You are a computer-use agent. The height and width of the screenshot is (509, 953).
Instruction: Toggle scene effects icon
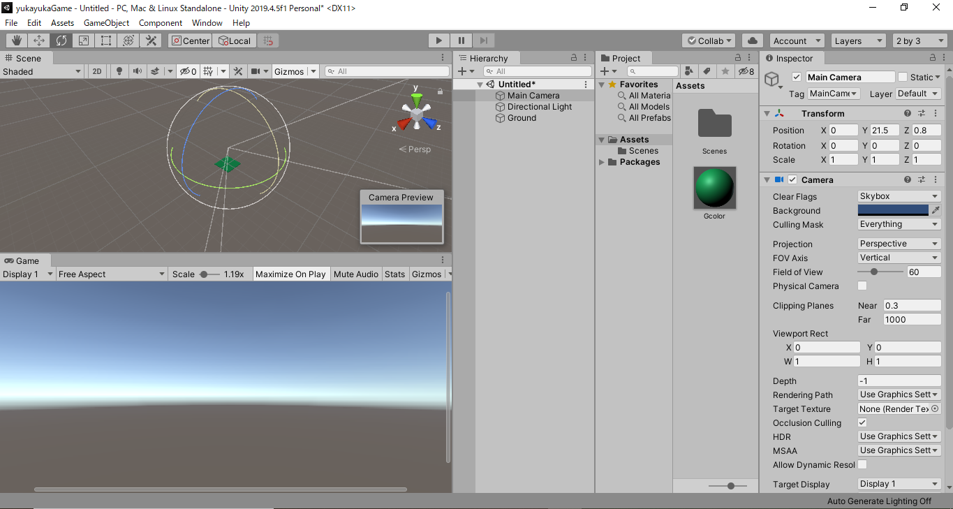click(x=154, y=71)
